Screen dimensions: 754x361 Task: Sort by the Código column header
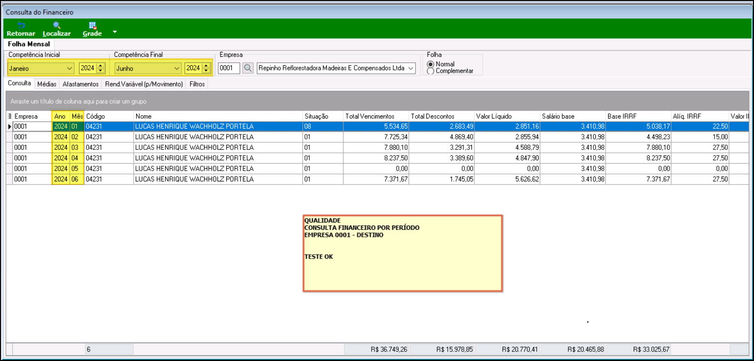click(109, 116)
